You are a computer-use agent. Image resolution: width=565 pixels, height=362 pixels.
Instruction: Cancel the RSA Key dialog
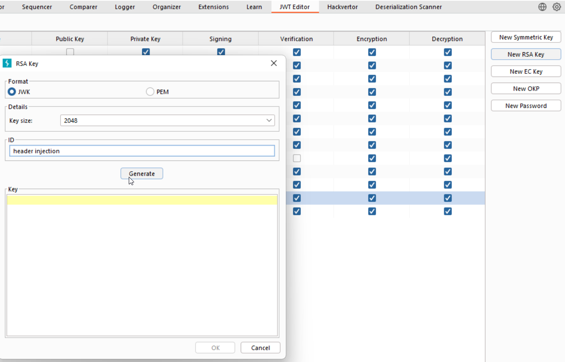click(260, 347)
